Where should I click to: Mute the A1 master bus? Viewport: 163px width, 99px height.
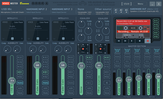click(x=117, y=66)
